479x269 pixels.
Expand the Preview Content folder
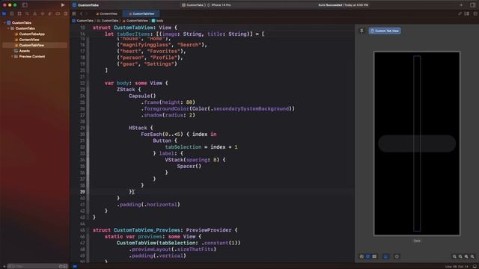(x=12, y=57)
